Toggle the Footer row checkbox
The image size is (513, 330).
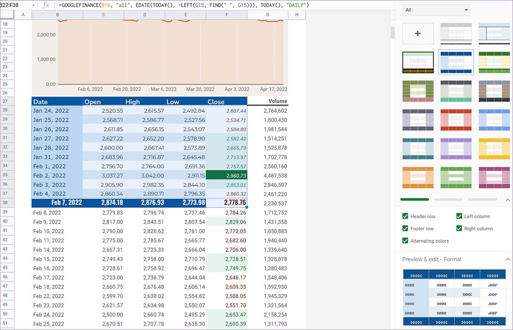tap(405, 229)
